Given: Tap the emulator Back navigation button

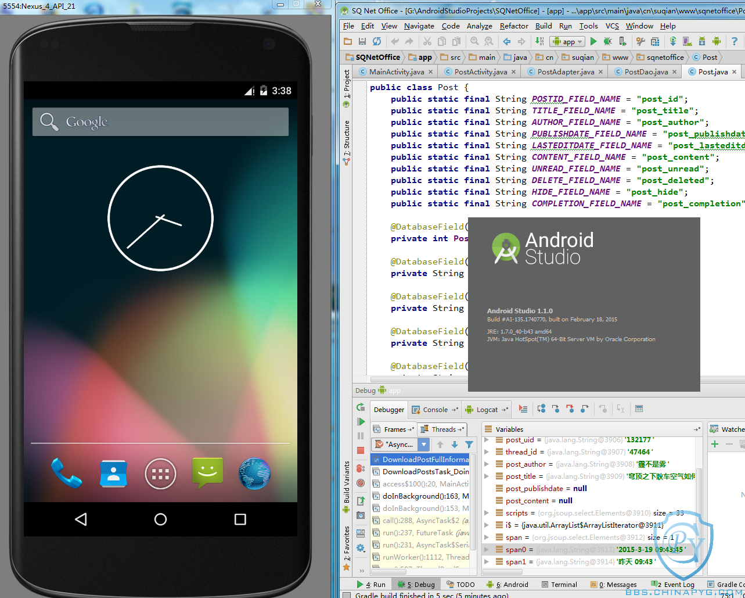Looking at the screenshot, I should (81, 520).
